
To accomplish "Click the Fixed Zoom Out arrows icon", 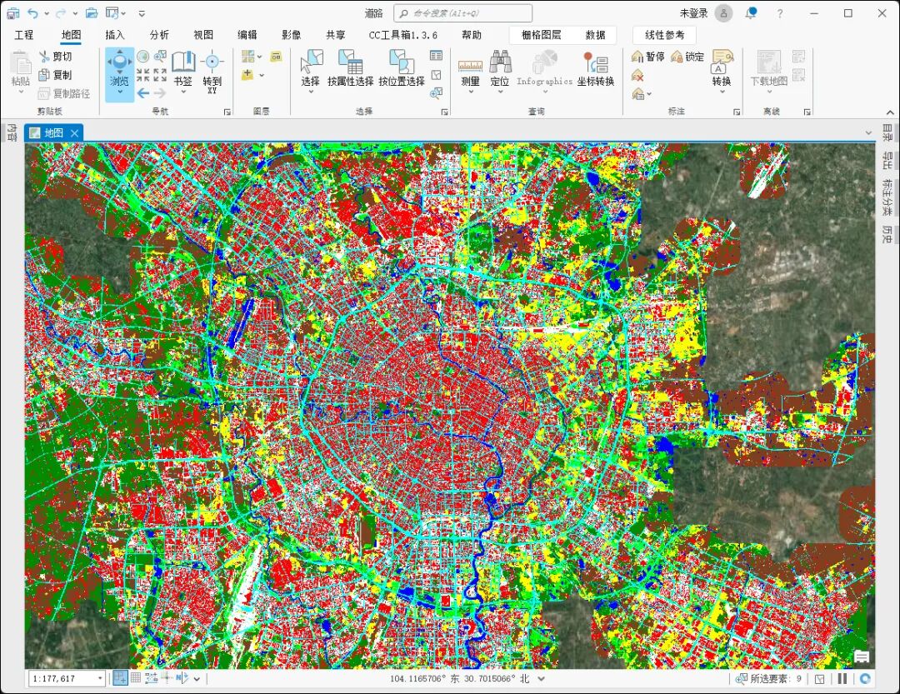I will click(160, 75).
